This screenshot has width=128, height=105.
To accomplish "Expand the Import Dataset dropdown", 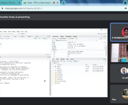I will click(x=62, y=38).
